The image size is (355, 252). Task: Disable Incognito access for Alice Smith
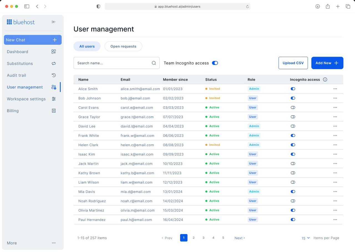pyautogui.click(x=293, y=89)
